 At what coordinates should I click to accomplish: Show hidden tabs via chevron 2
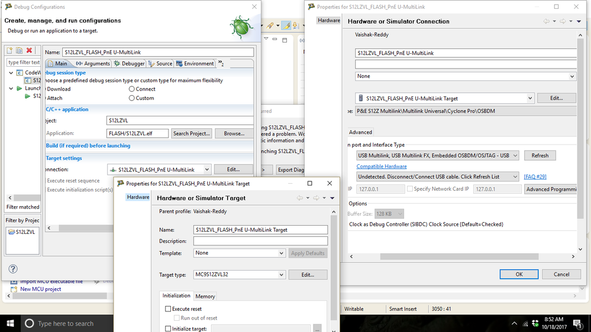tap(221, 63)
